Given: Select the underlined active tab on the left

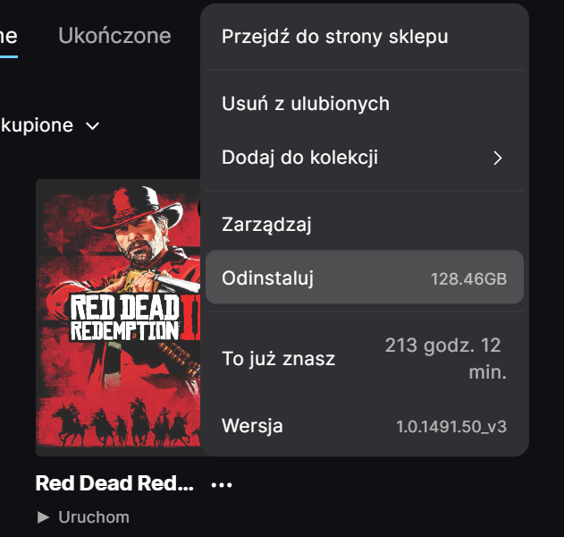Looking at the screenshot, I should click(8, 37).
